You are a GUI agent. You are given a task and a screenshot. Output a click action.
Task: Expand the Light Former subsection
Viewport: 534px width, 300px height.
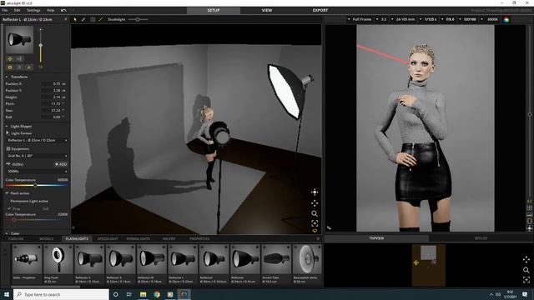8,133
